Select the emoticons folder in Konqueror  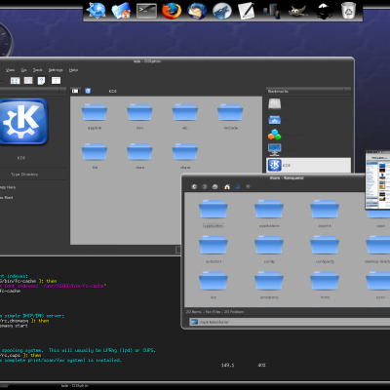pos(269,286)
